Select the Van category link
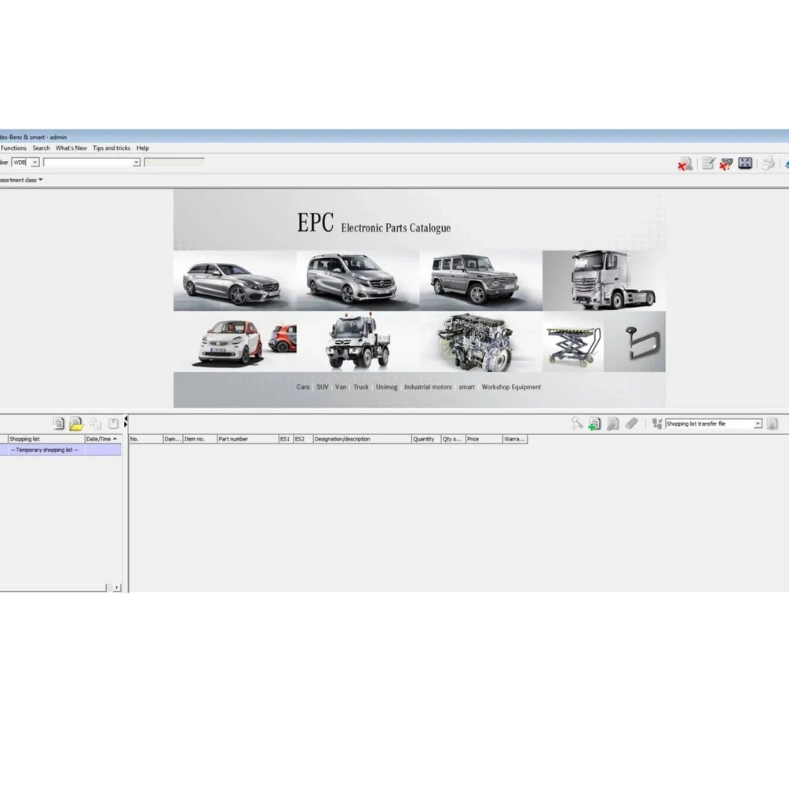Screen dimensions: 789x789 [341, 387]
